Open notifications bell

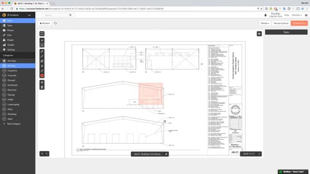click(265, 15)
